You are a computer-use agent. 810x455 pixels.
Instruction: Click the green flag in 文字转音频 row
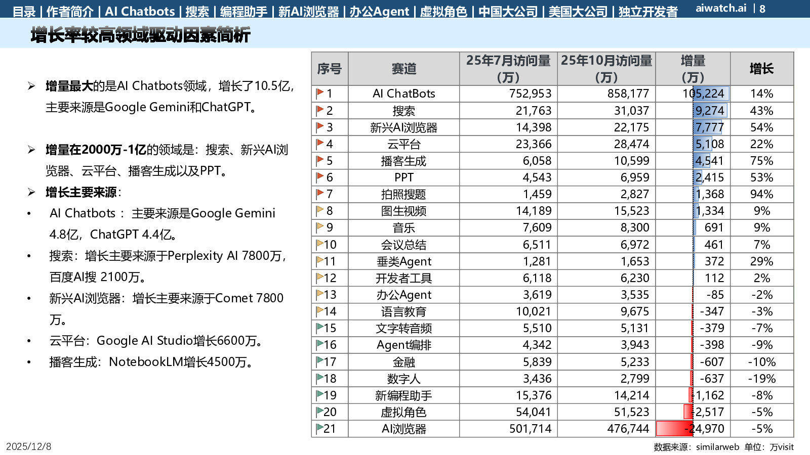pyautogui.click(x=320, y=328)
